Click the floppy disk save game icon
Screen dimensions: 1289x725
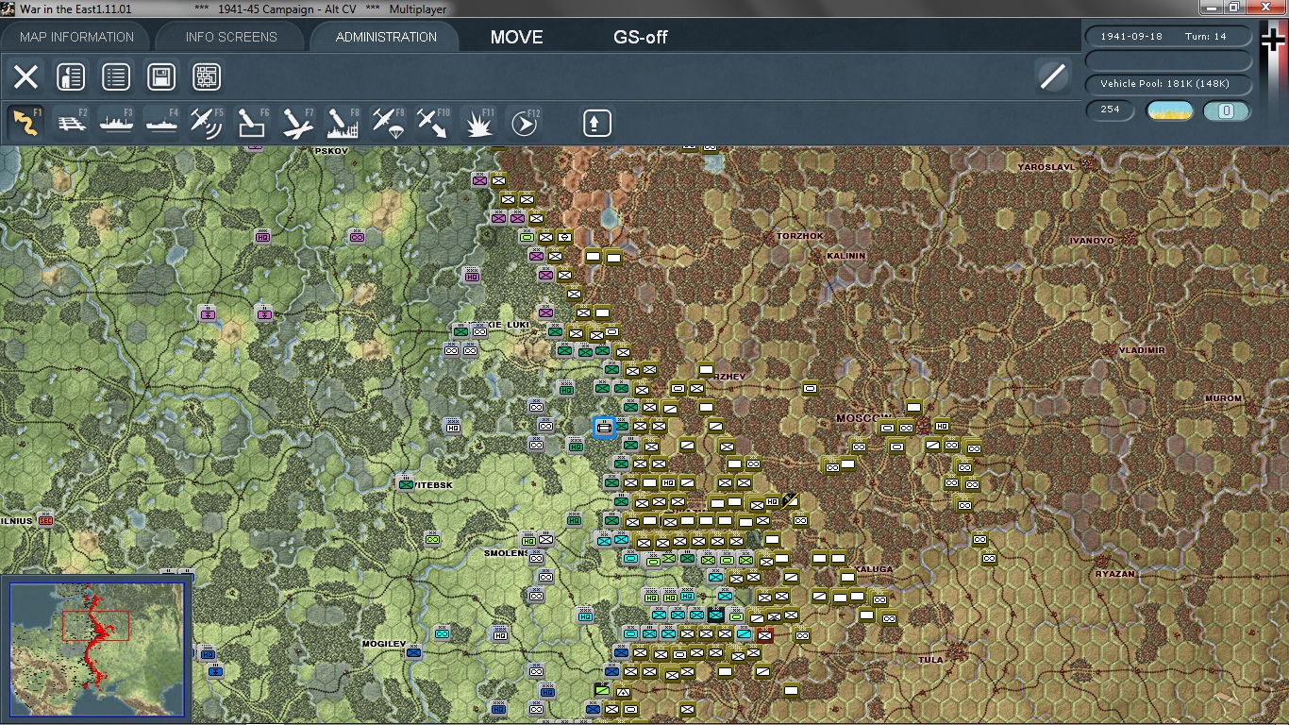[161, 76]
